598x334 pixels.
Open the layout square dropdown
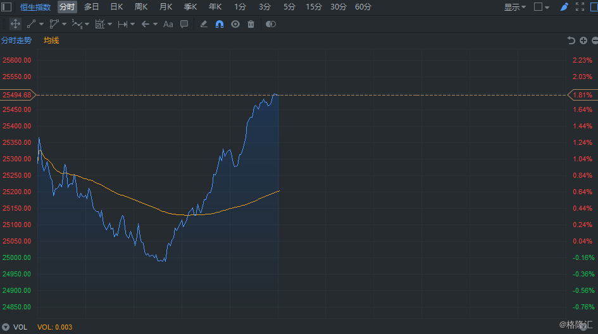pyautogui.click(x=542, y=7)
